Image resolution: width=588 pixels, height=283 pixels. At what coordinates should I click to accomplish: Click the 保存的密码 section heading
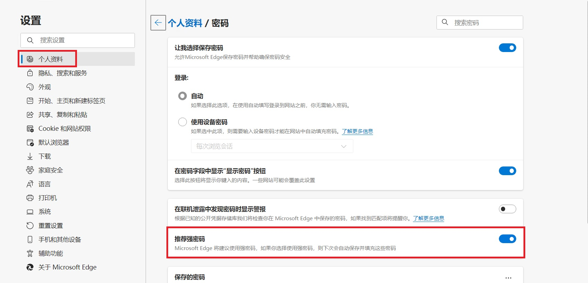pos(190,277)
